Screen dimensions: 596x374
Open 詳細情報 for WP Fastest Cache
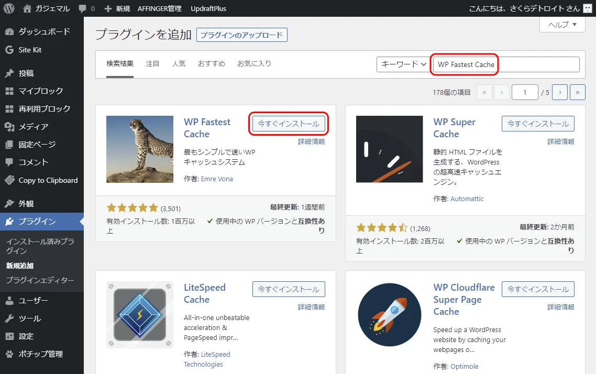pos(311,141)
